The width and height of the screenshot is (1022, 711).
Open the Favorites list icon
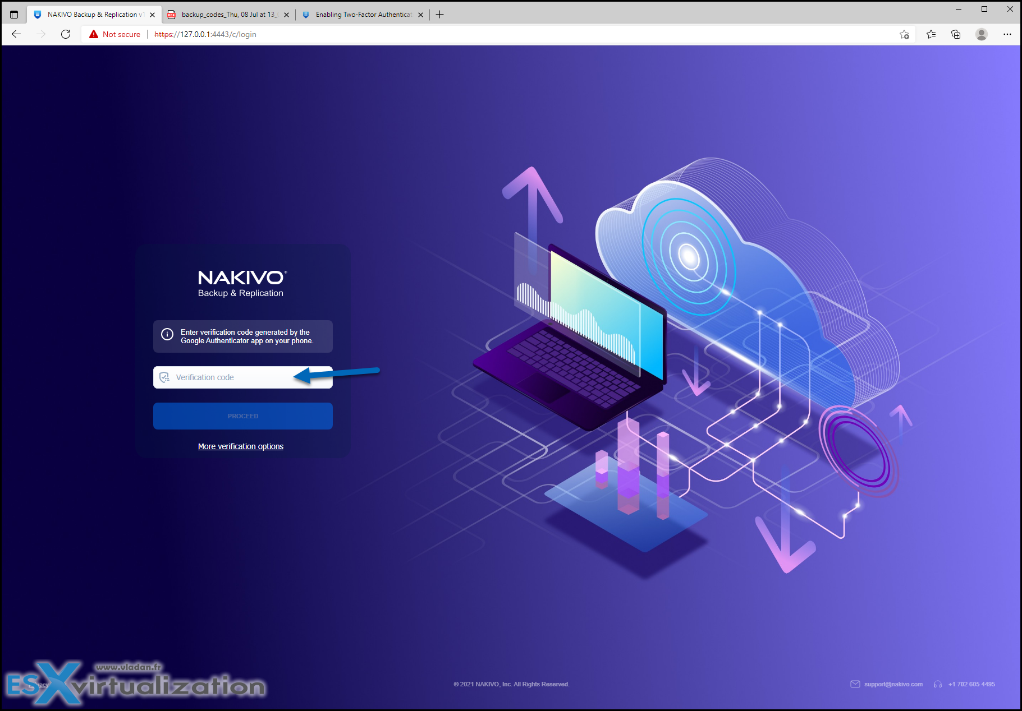point(931,34)
